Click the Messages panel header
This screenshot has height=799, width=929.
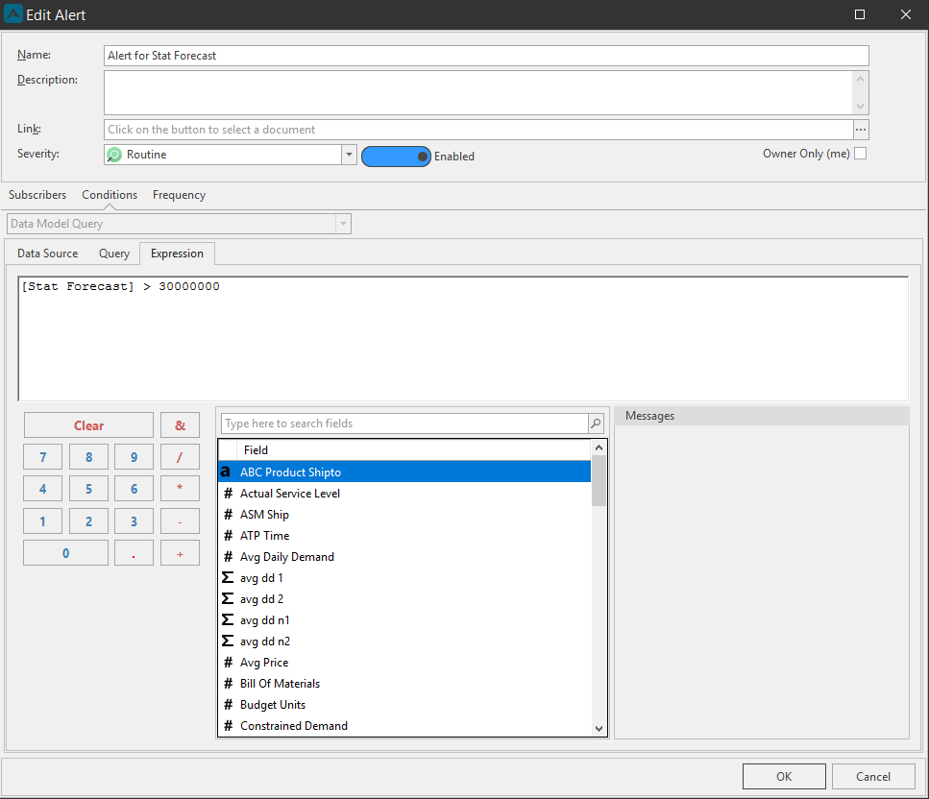point(761,416)
